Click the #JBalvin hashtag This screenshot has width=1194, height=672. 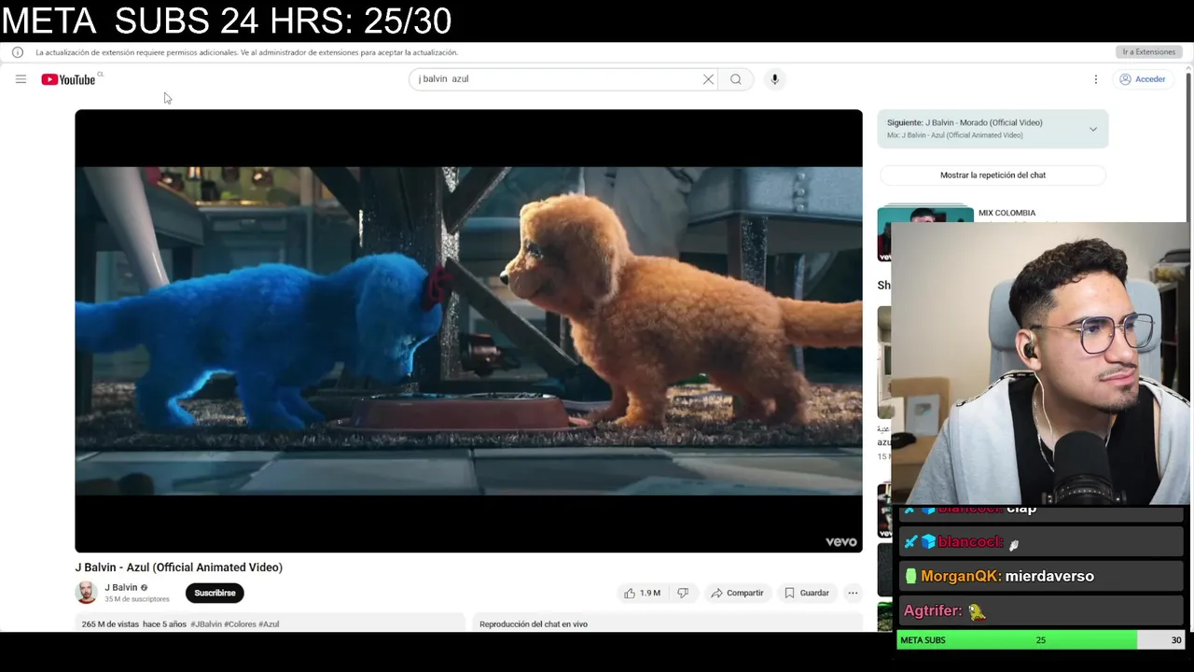pyautogui.click(x=206, y=624)
